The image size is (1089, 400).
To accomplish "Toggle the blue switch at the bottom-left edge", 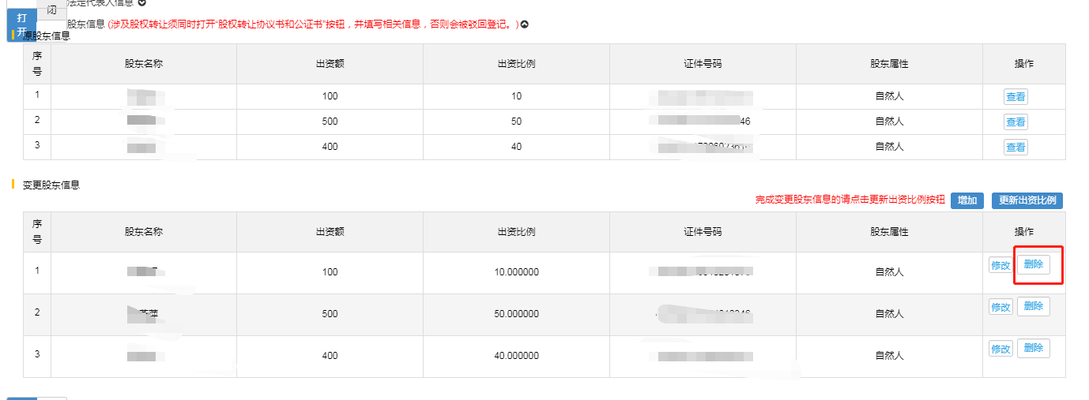I will (x=22, y=398).
